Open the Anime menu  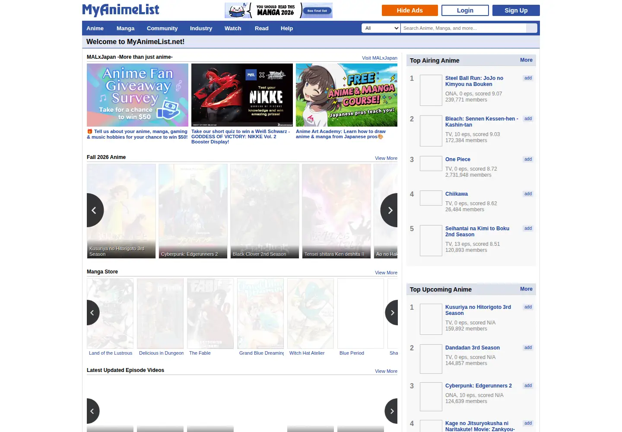pyautogui.click(x=95, y=29)
